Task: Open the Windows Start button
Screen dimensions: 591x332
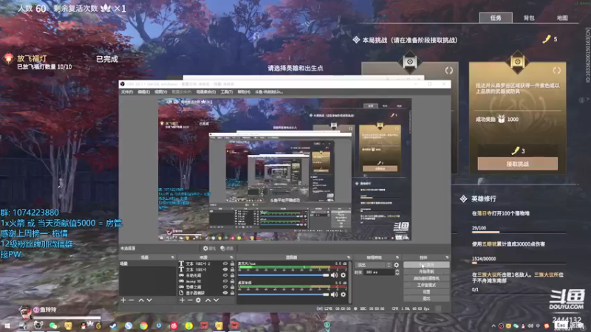Action: pyautogui.click(x=7, y=325)
